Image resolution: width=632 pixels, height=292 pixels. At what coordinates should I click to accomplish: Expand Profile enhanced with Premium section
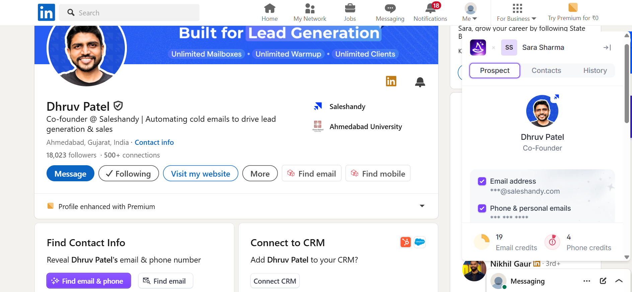tap(422, 206)
